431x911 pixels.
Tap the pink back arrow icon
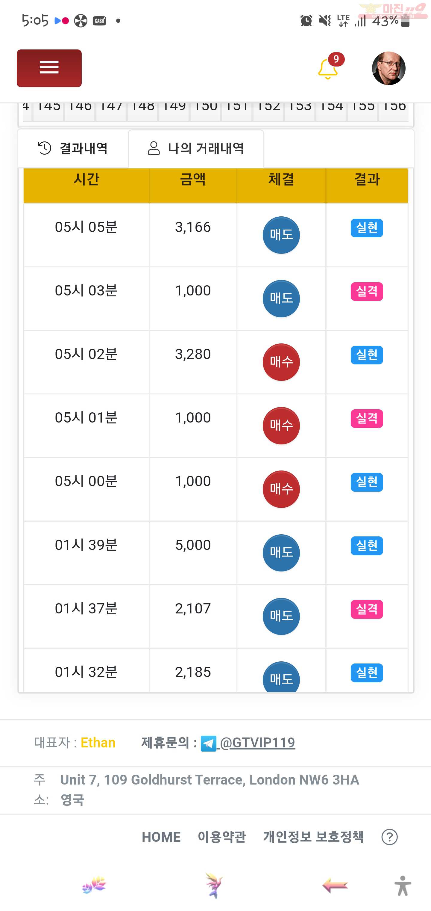point(335,885)
